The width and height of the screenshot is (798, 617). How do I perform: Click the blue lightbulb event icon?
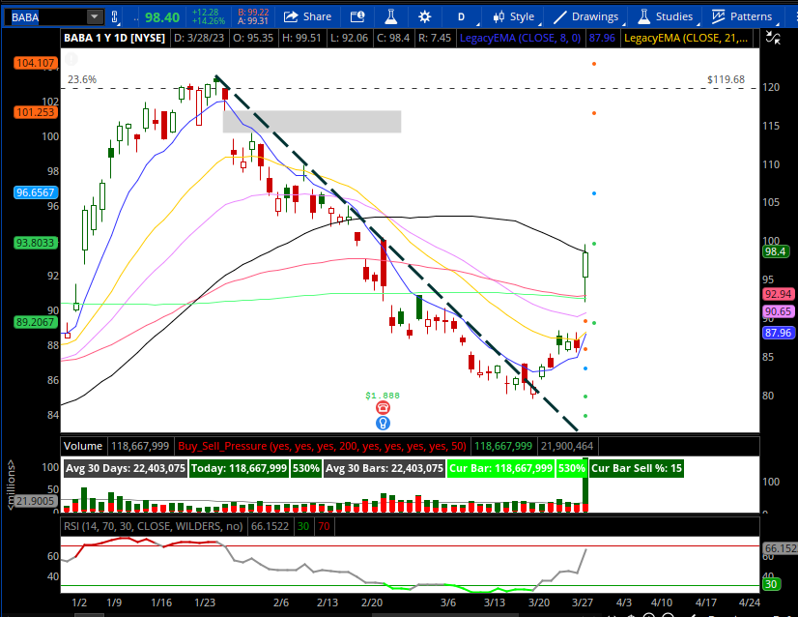[383, 423]
